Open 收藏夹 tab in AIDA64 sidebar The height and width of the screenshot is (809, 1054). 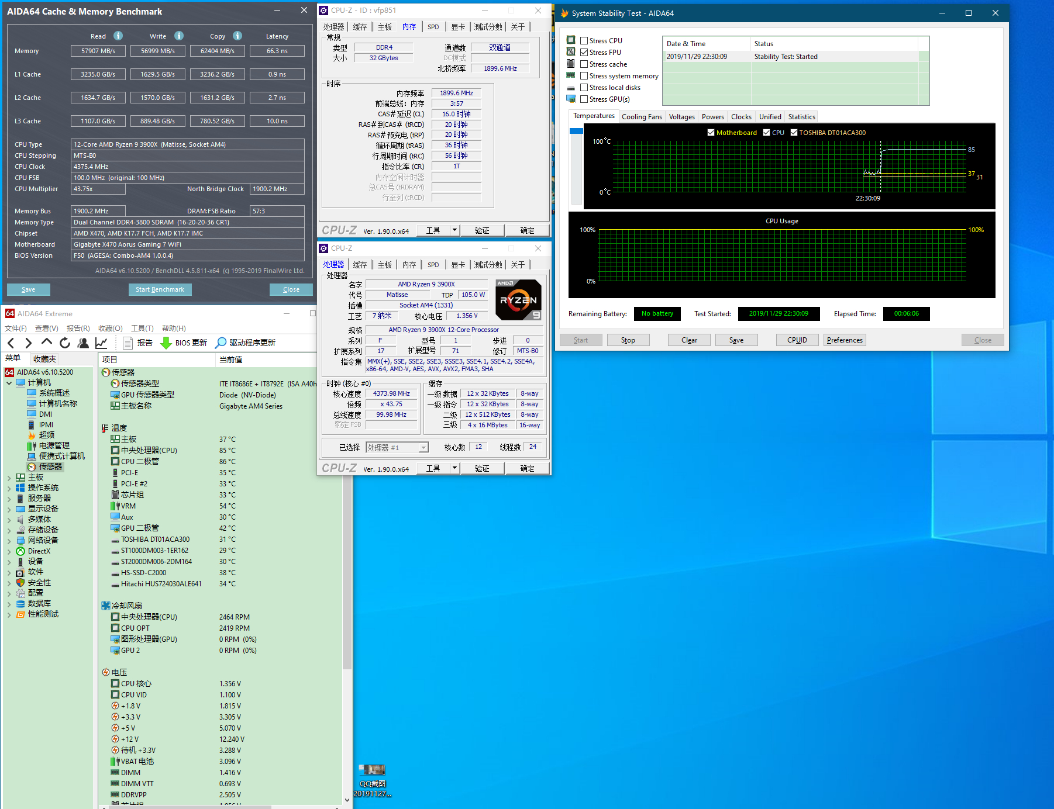point(44,359)
